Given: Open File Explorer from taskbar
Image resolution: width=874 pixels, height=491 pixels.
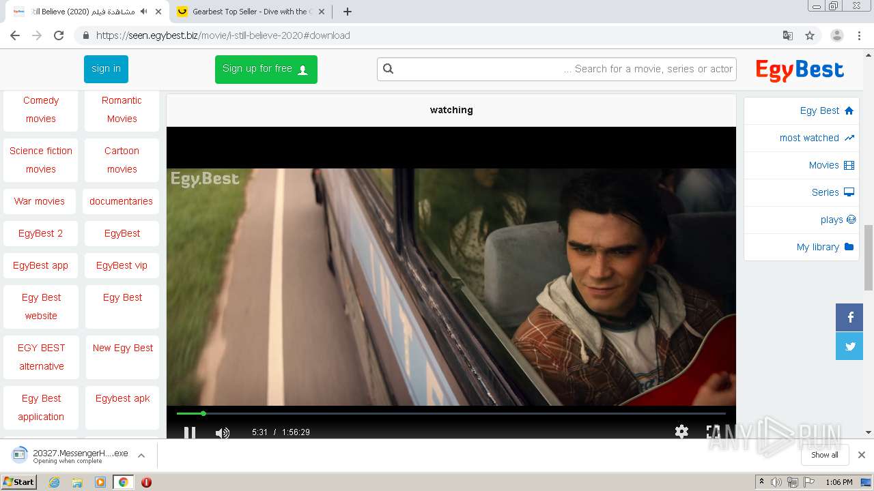Looking at the screenshot, I should [77, 482].
